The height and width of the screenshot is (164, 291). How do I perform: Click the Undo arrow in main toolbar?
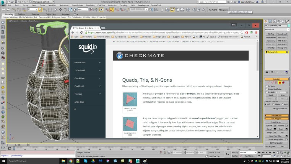(3, 10)
